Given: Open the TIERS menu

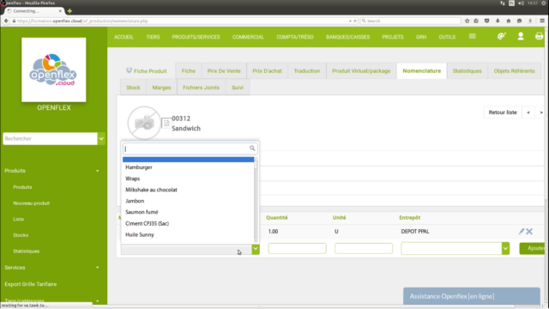Looking at the screenshot, I should point(153,37).
